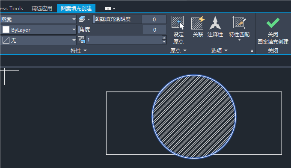Click the 图案填充透明度 slider
Screen dimensions: 291x168
coord(117,19)
